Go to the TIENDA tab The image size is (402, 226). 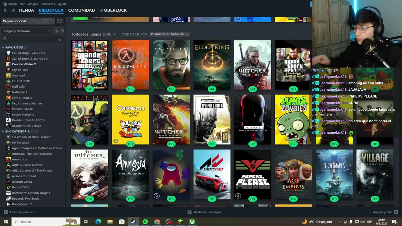[x=26, y=10]
